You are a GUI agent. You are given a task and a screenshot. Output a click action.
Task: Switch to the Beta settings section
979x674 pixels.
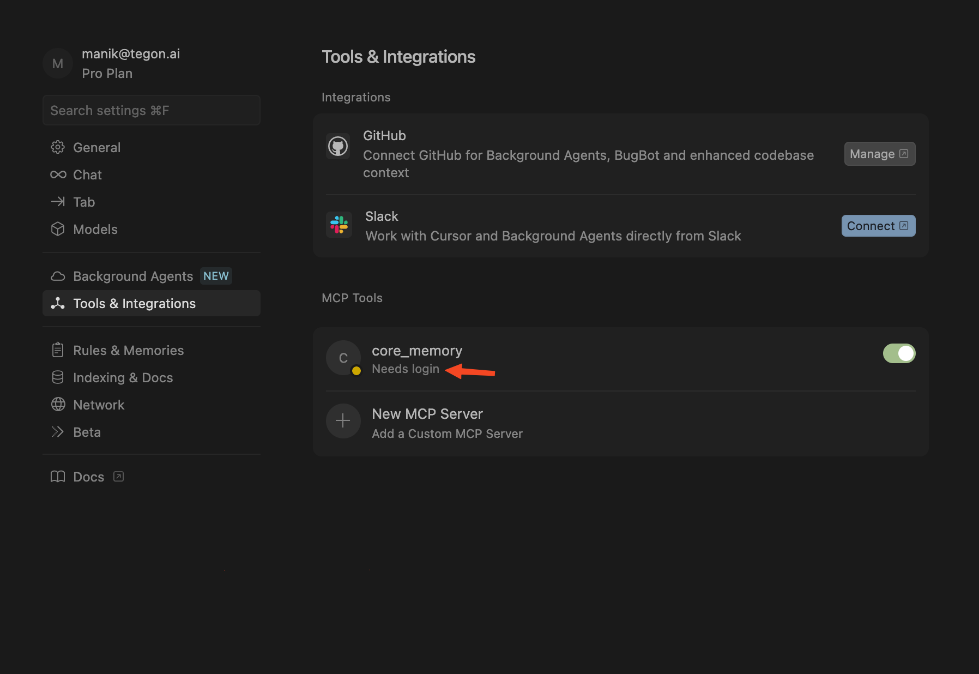(x=87, y=432)
